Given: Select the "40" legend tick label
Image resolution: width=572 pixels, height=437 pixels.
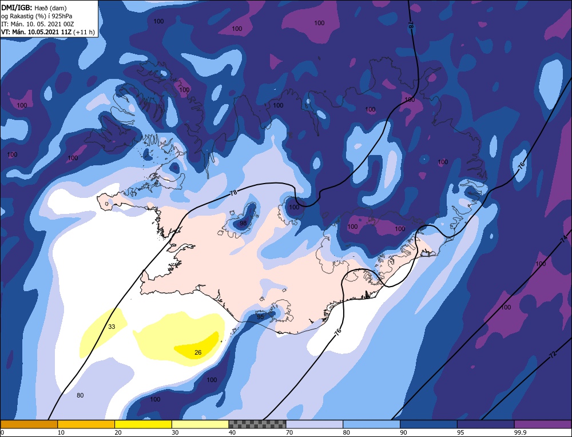Looking at the screenshot, I should point(232,432).
